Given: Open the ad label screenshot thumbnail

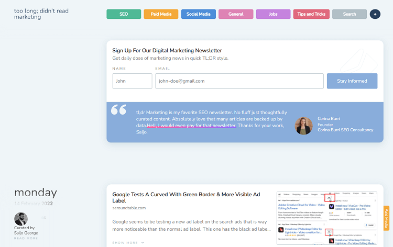Looking at the screenshot, I should tap(327, 218).
